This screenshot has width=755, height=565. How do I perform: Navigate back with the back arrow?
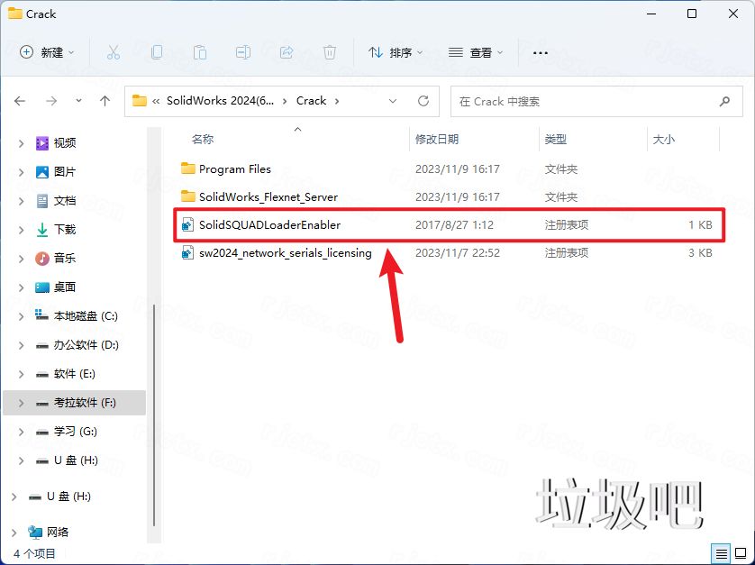pyautogui.click(x=20, y=101)
